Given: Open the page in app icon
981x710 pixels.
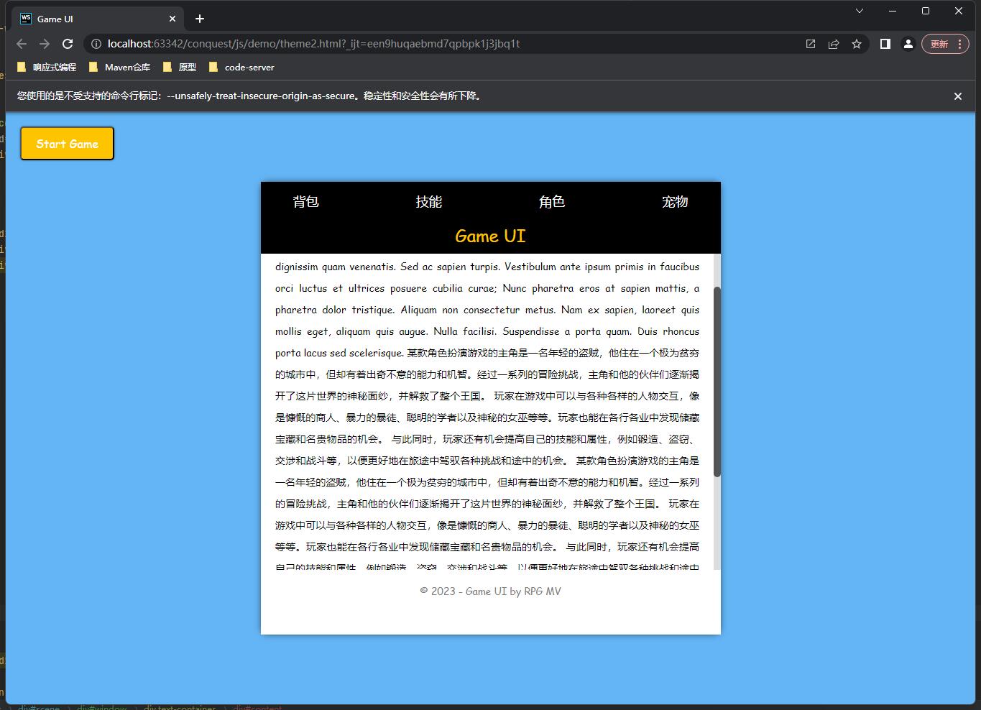Looking at the screenshot, I should click(x=811, y=44).
